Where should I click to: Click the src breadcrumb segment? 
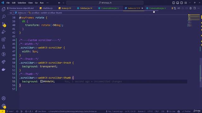[x=11, y=13]
